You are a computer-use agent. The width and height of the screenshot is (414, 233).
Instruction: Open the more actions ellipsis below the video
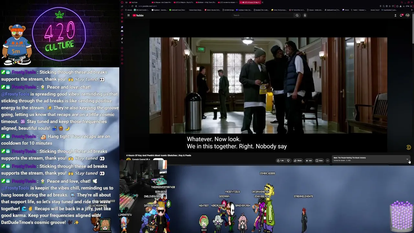click(327, 161)
